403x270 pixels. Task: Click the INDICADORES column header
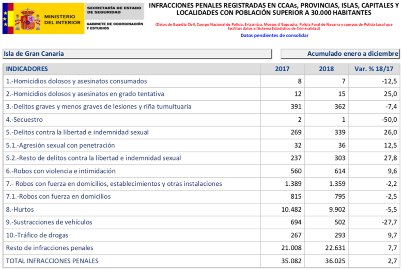pos(26,69)
